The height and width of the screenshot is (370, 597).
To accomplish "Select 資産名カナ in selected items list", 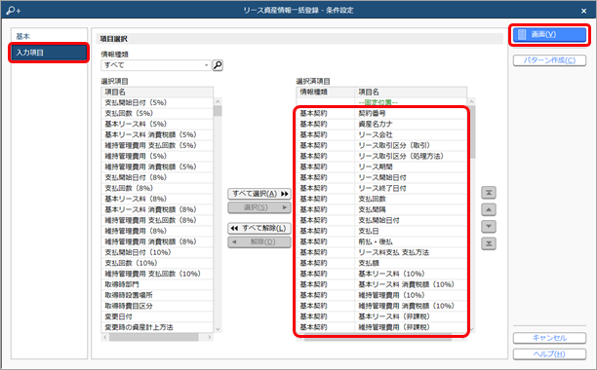I will pyautogui.click(x=381, y=124).
